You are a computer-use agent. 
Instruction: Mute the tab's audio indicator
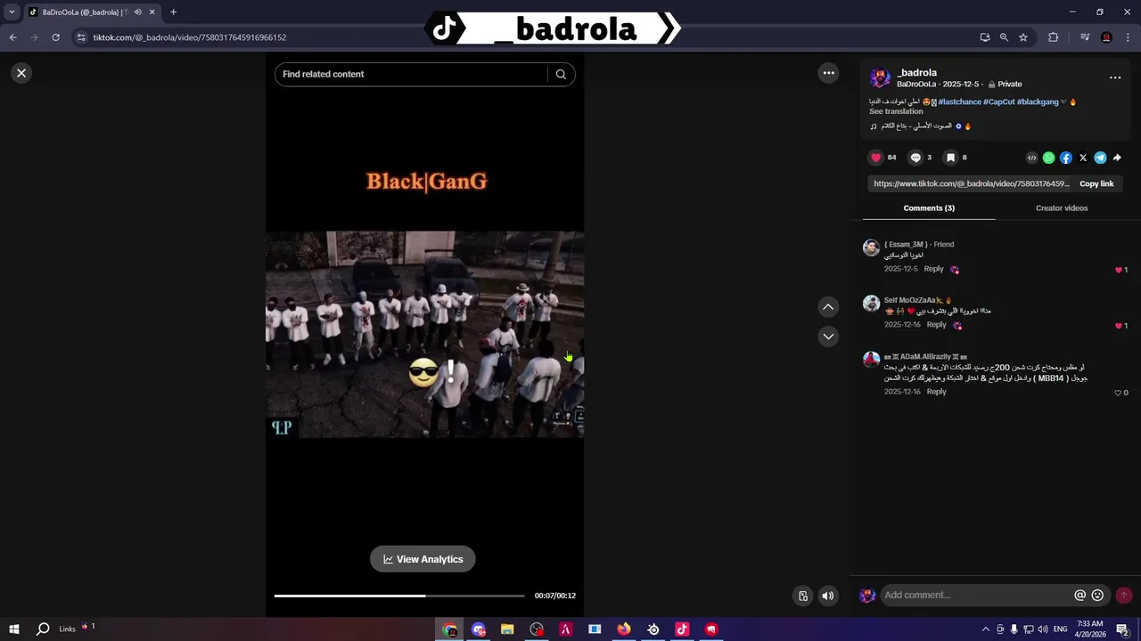coord(137,12)
